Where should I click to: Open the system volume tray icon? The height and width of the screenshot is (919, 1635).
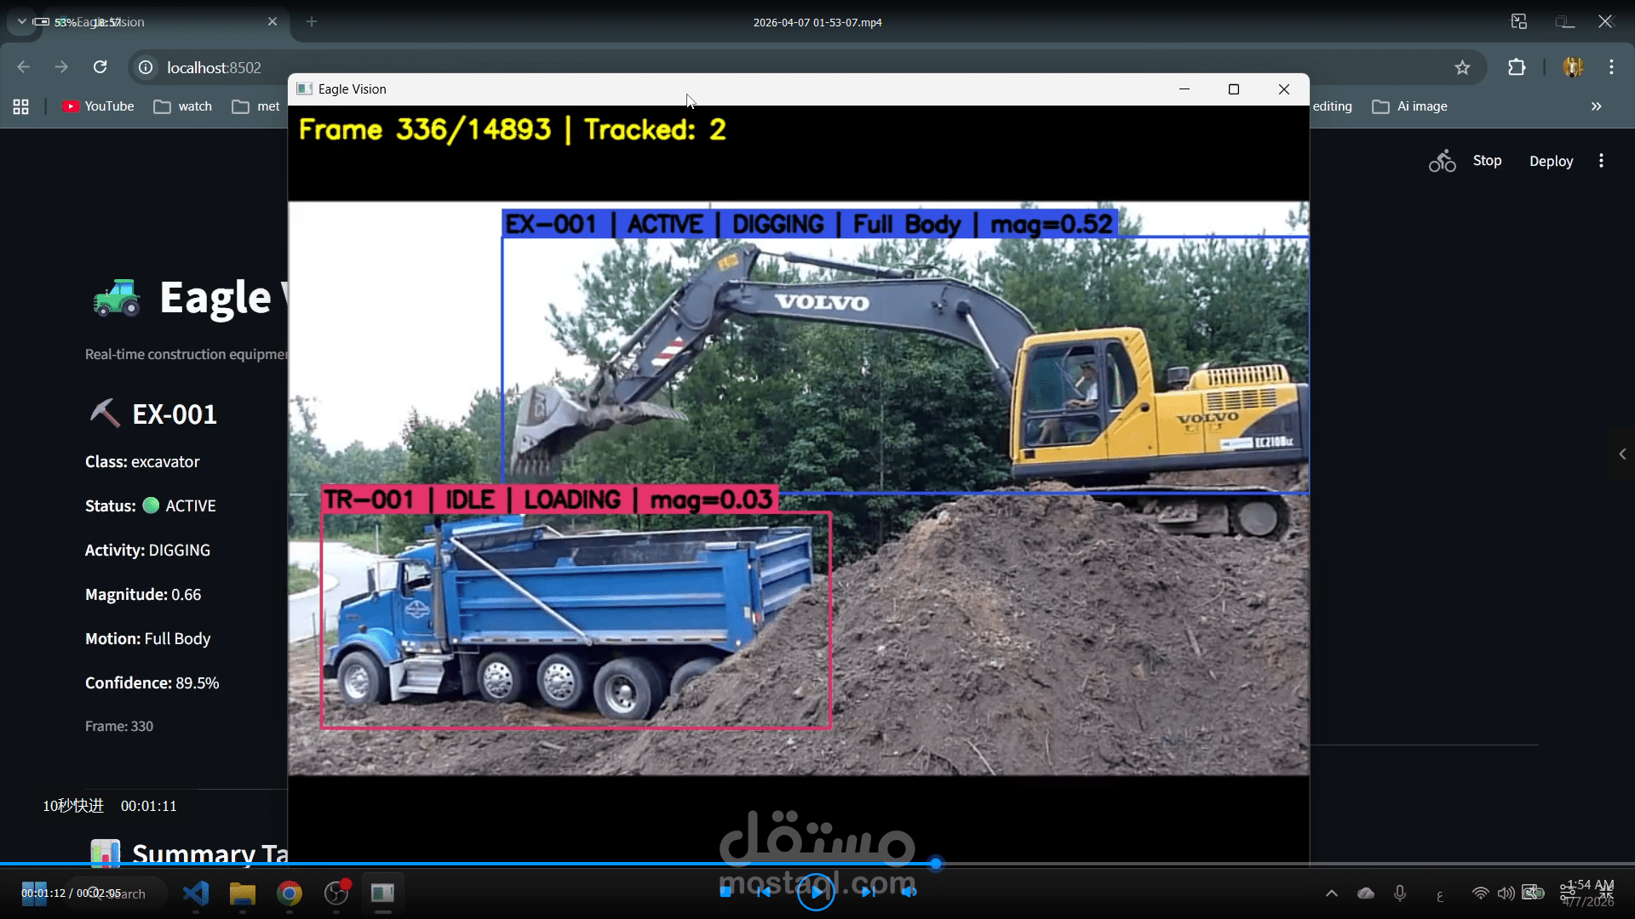[1506, 893]
